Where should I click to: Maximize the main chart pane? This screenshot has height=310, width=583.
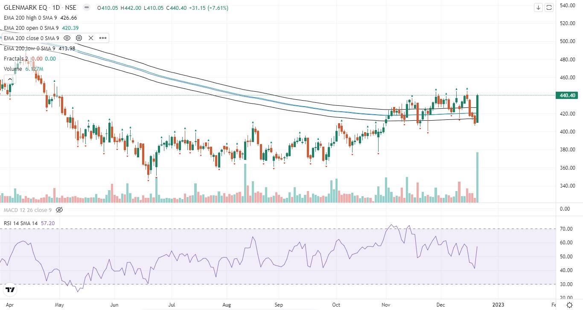549,7
